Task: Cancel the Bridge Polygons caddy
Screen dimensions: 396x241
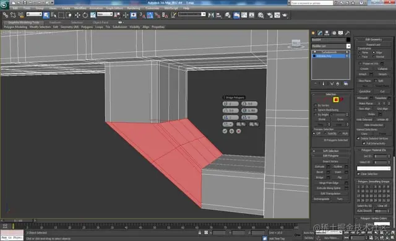Action: point(238,131)
